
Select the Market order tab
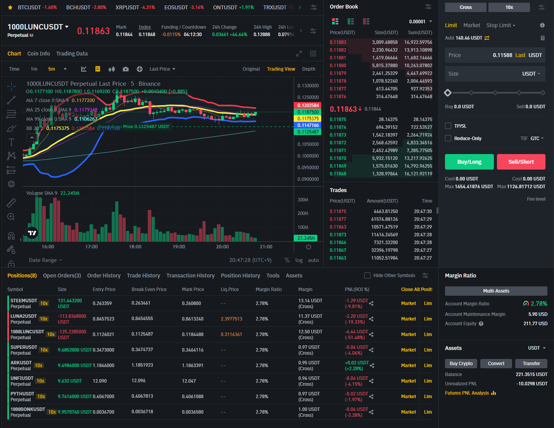click(472, 25)
